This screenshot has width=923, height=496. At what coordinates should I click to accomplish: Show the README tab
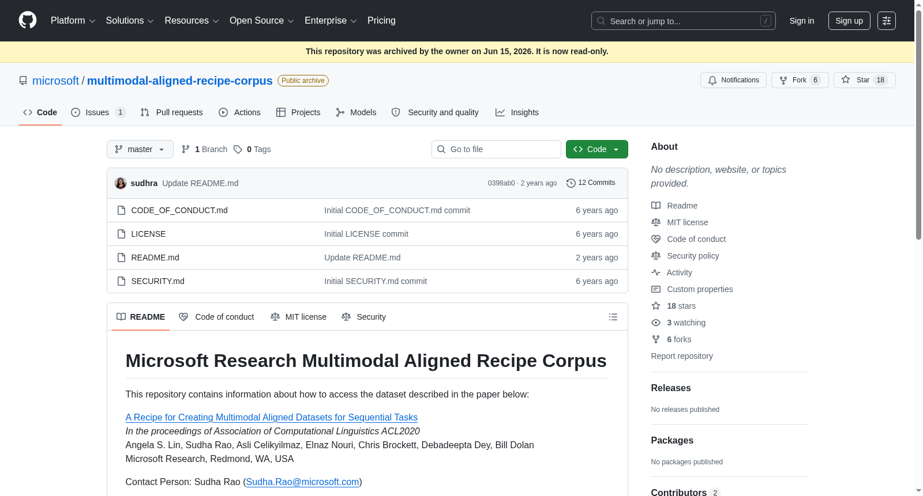pyautogui.click(x=140, y=317)
